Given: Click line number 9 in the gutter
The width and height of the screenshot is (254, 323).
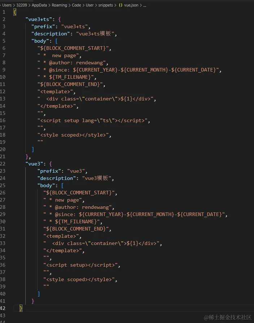Looking at the screenshot, I should coord(4,70).
